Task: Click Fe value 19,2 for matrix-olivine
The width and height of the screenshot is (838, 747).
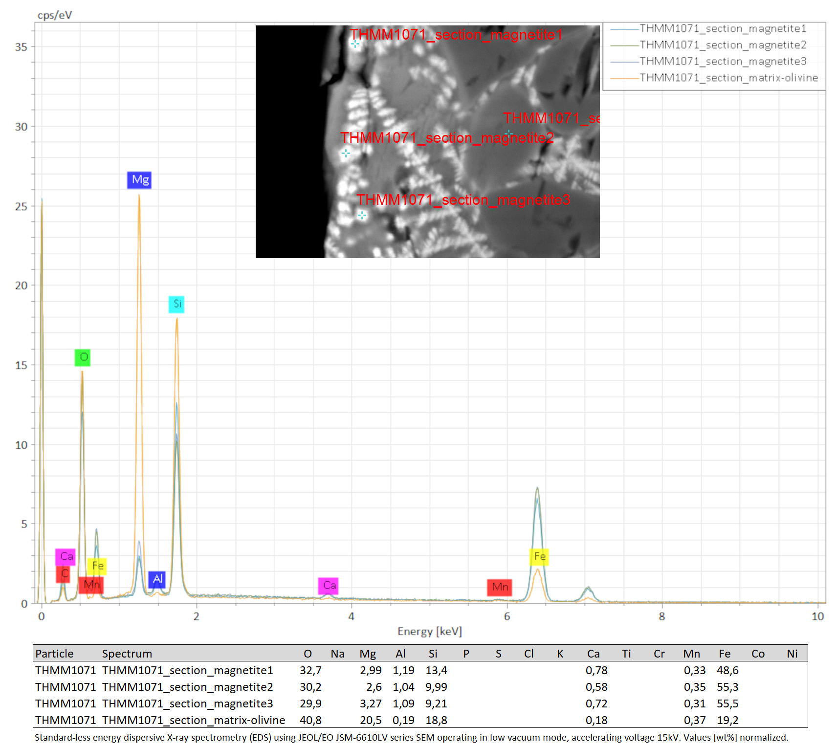Action: 728,720
